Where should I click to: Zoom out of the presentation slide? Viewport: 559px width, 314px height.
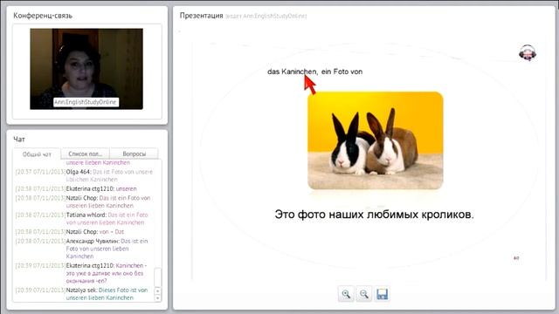pyautogui.click(x=363, y=294)
